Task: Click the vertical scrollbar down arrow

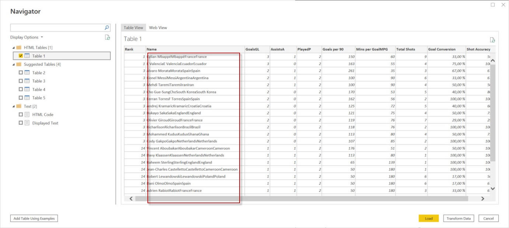Action: click(493, 189)
